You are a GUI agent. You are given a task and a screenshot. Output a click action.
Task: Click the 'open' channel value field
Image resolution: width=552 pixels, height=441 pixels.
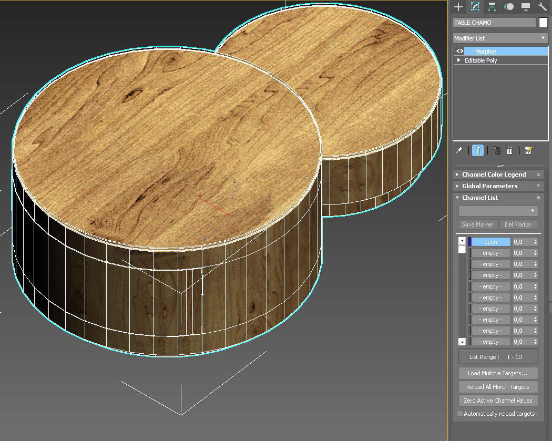[x=522, y=242]
